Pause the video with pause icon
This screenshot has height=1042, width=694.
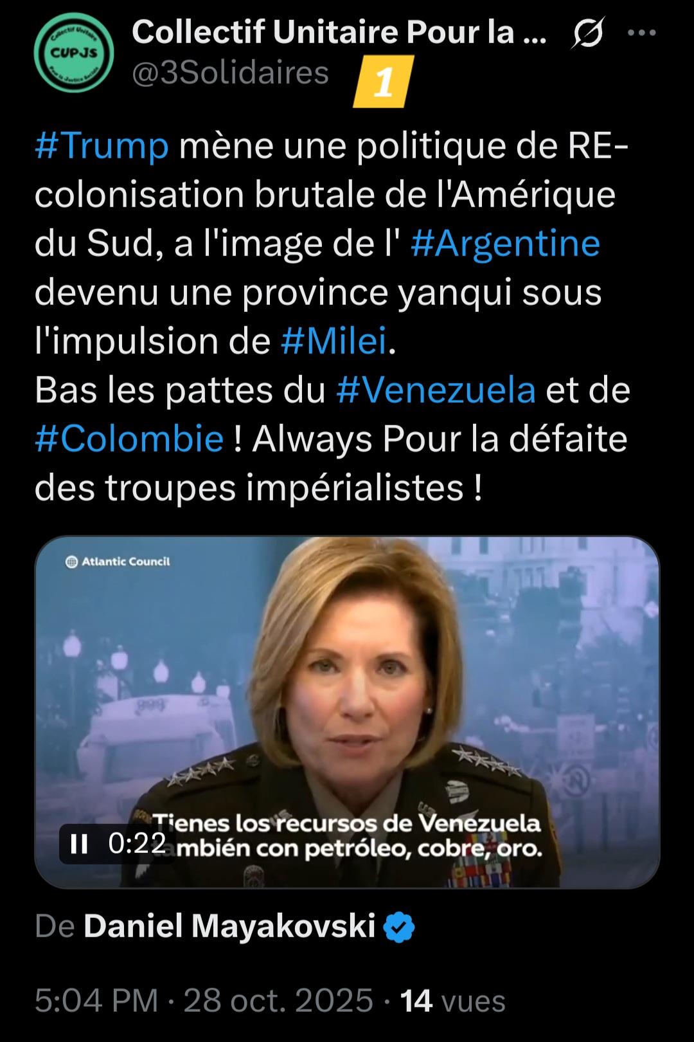79,843
